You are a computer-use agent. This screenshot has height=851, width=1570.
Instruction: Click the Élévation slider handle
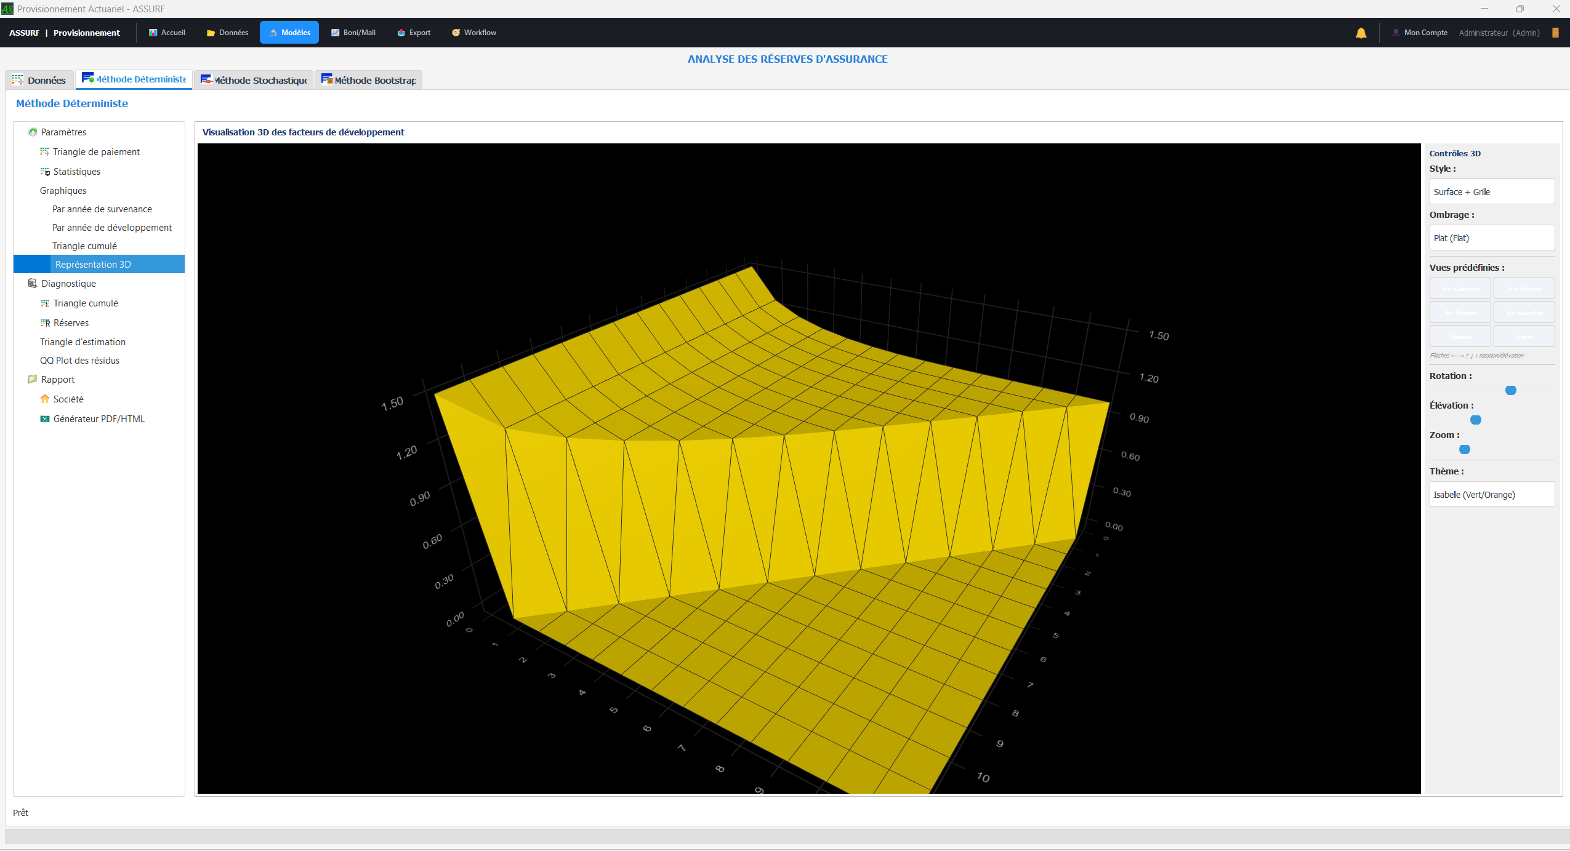tap(1475, 420)
